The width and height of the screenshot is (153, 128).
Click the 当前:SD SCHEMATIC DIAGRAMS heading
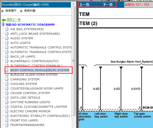click(x=30, y=25)
